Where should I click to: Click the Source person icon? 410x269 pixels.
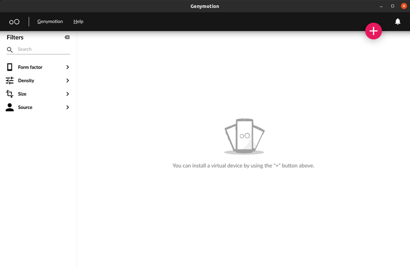9,107
